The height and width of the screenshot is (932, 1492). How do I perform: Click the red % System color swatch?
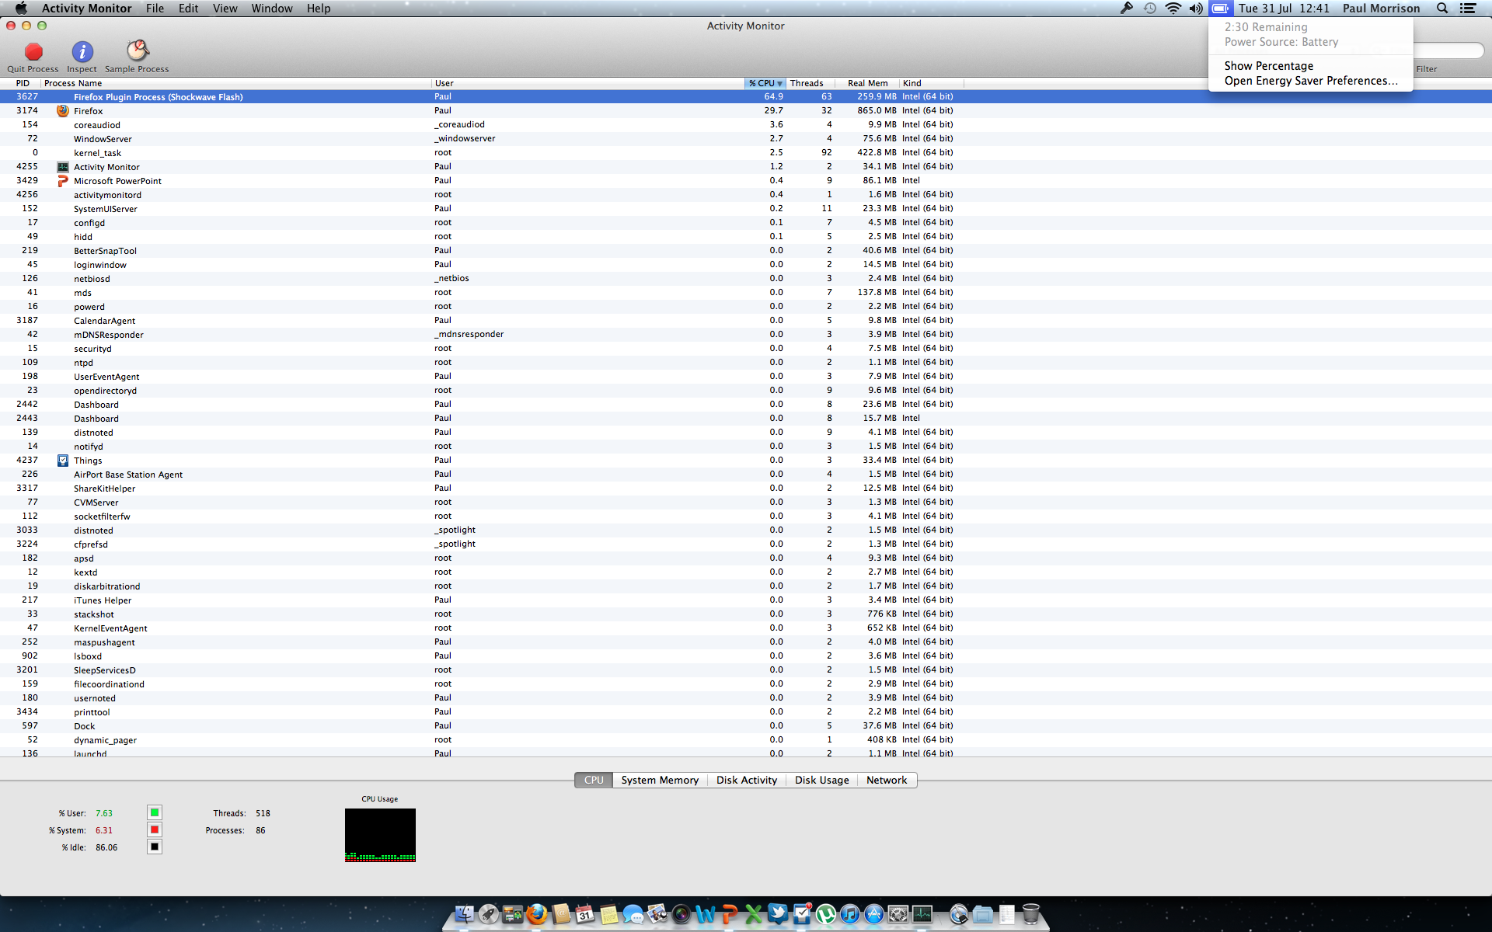tap(155, 829)
